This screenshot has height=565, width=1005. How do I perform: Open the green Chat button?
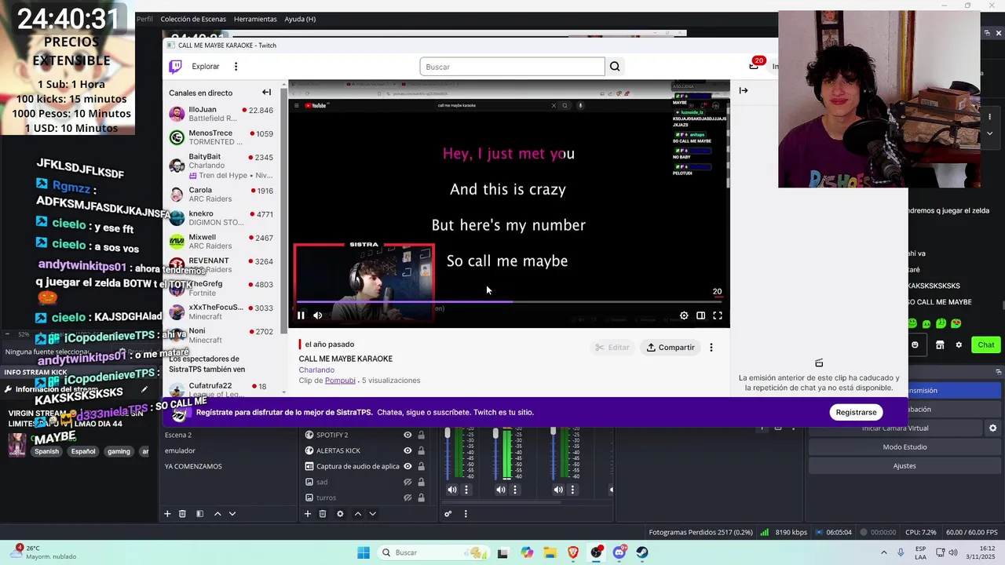point(986,344)
